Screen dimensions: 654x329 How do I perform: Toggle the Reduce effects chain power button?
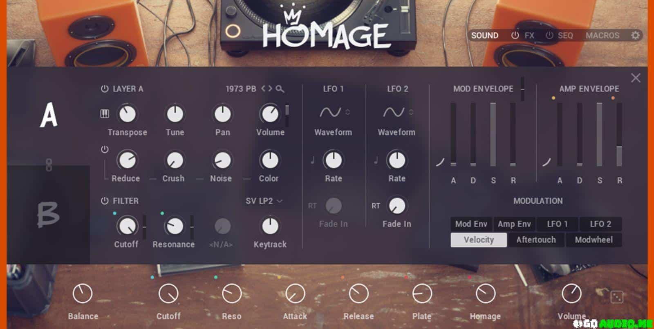click(105, 149)
